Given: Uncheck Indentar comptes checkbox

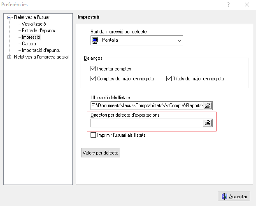Looking at the screenshot, I should pyautogui.click(x=93, y=69).
